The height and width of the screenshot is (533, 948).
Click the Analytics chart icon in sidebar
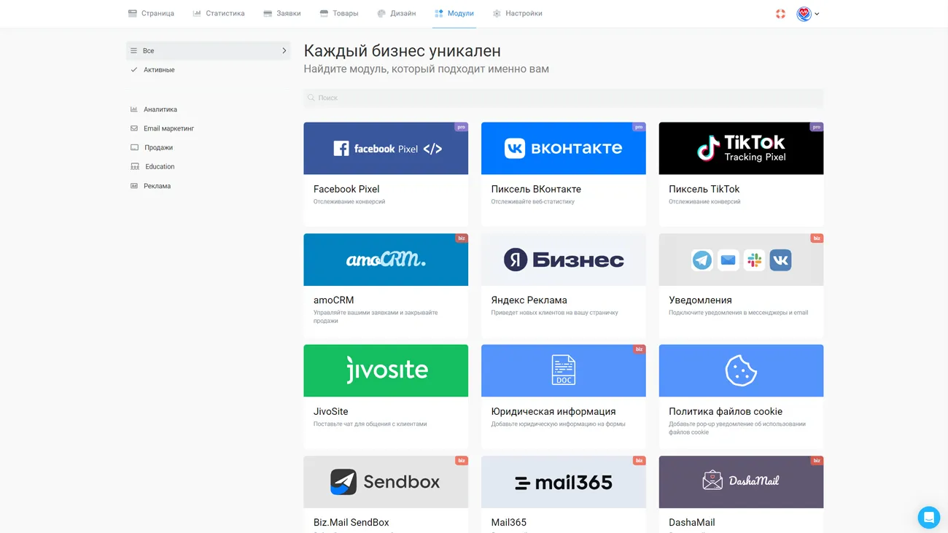[x=134, y=109]
